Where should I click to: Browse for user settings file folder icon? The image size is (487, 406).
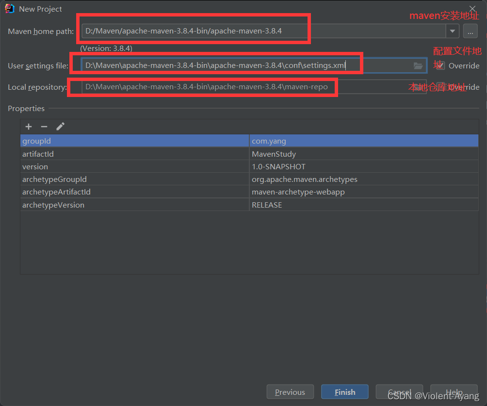pos(418,65)
